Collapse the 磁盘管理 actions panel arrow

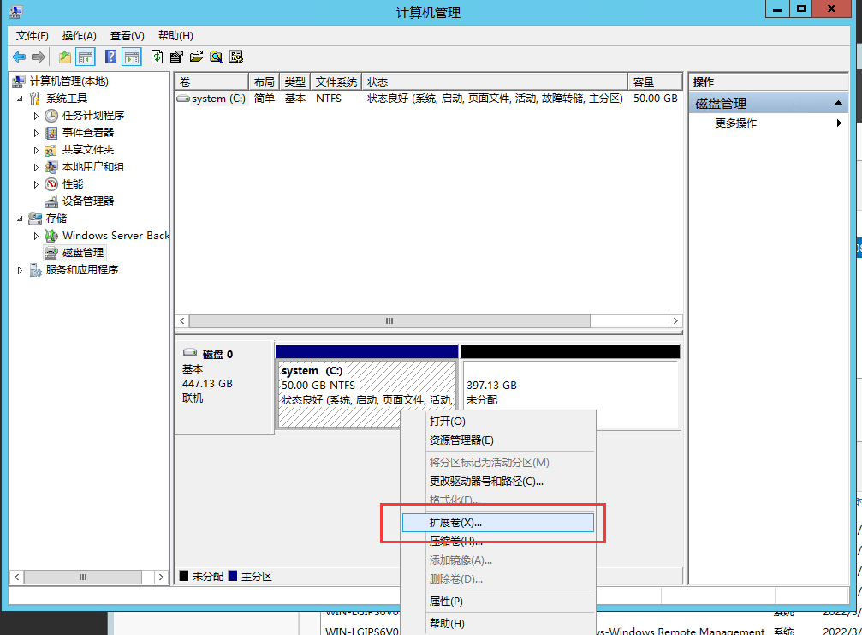click(840, 102)
